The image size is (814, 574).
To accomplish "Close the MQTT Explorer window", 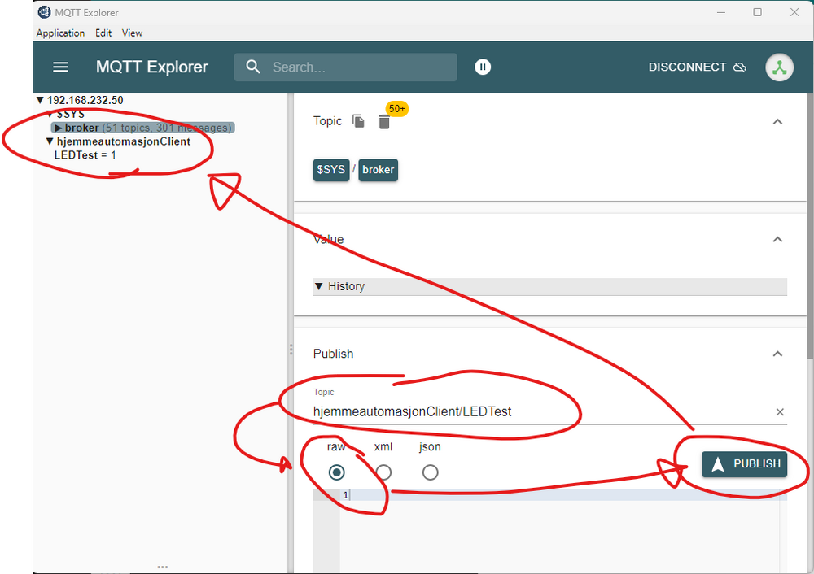I will pos(794,12).
